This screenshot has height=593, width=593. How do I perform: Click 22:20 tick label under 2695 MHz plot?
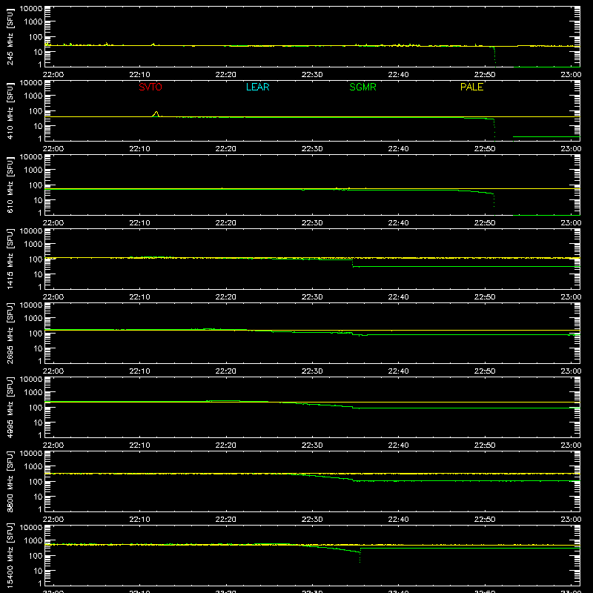(x=226, y=371)
